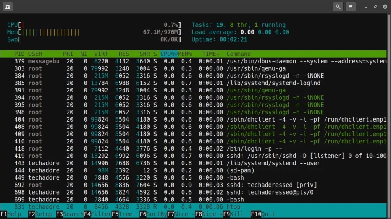Select PID 449 -bash process
This screenshot has width=391, height=219.
194,178
